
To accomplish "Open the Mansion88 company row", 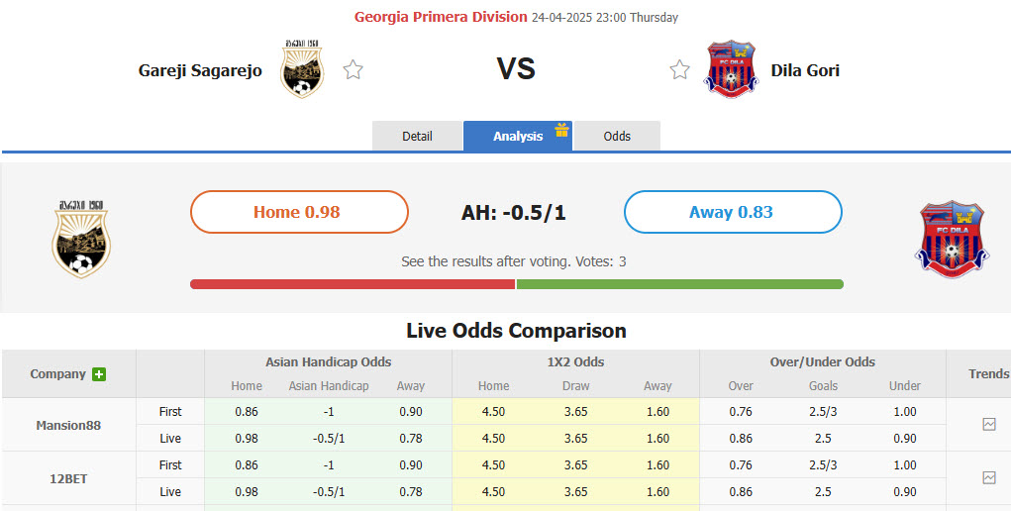I will (68, 425).
